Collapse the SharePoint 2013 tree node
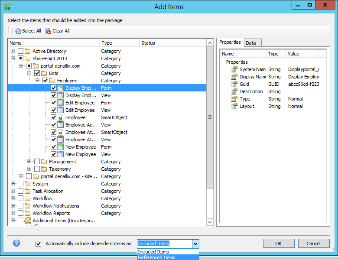The image size is (338, 260). coord(13,58)
